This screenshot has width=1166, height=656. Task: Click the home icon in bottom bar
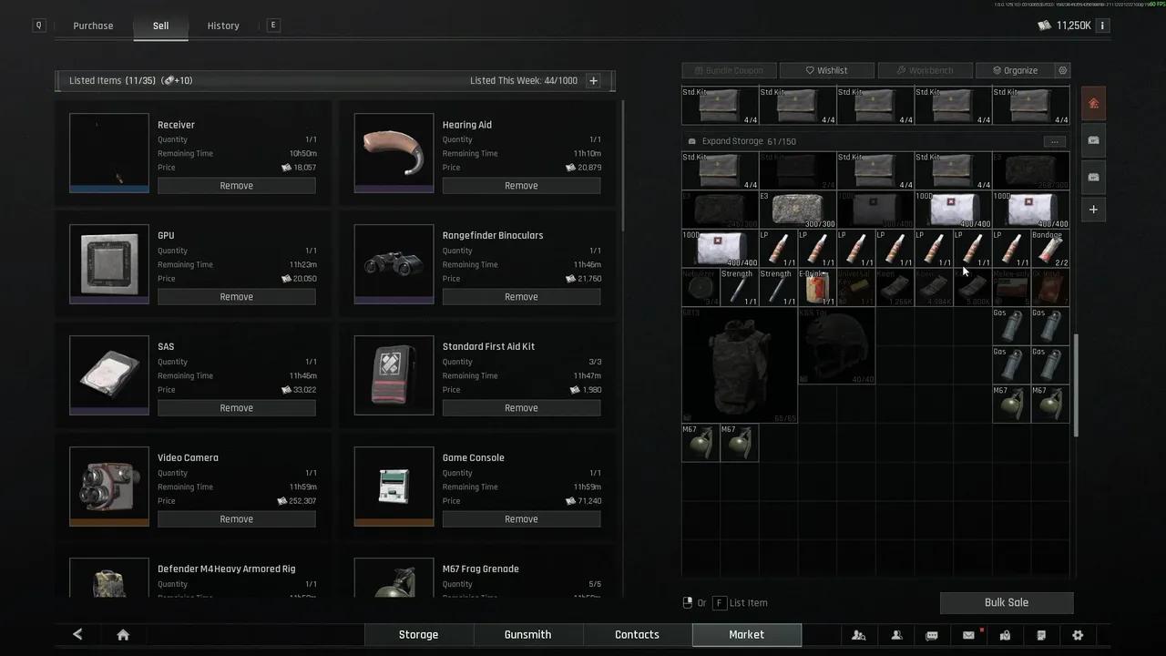(x=123, y=635)
